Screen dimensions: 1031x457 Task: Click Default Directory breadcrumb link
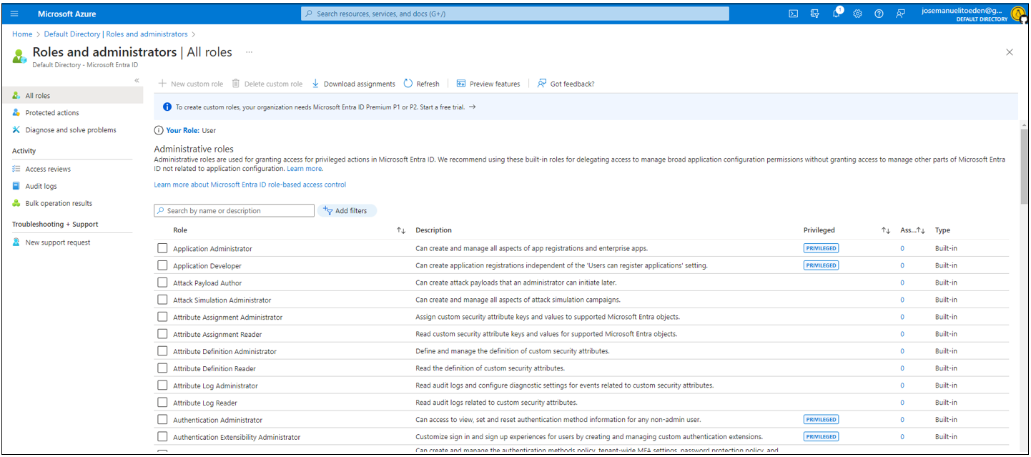click(116, 34)
